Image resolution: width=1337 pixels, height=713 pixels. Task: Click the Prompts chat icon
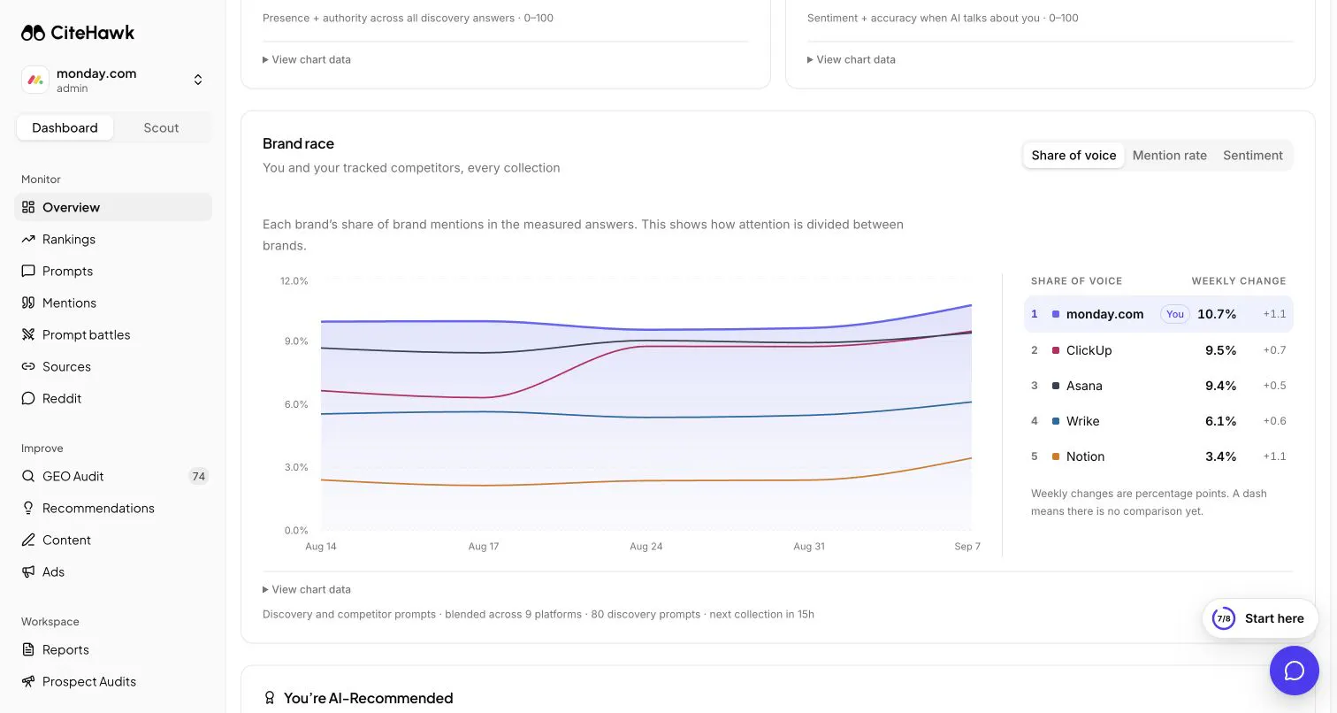pos(28,271)
